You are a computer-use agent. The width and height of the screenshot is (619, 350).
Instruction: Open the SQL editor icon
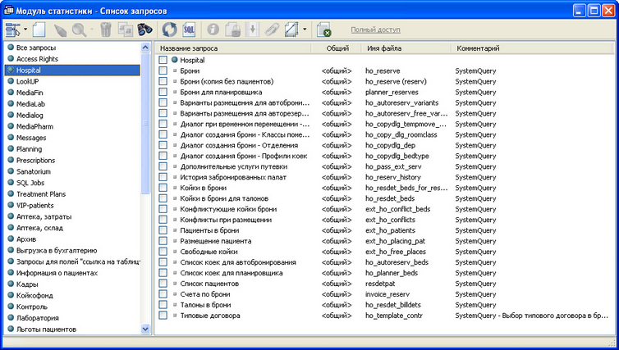(189, 30)
